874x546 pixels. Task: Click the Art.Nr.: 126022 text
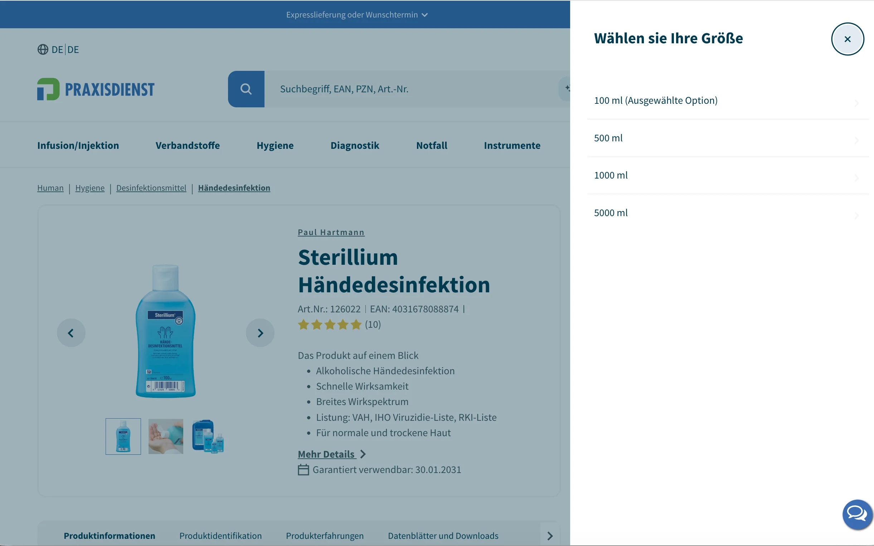tap(329, 309)
